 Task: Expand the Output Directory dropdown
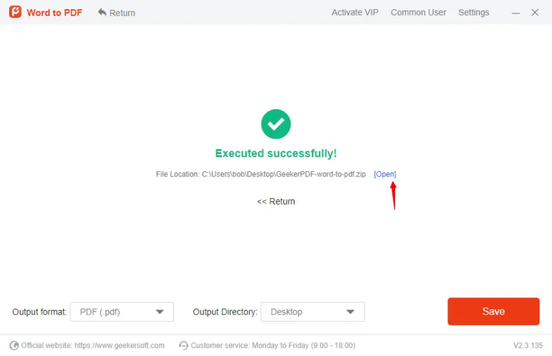pyautogui.click(x=312, y=312)
